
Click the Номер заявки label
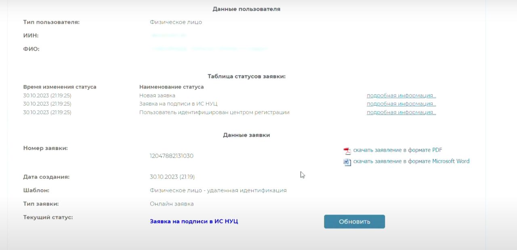click(x=45, y=148)
